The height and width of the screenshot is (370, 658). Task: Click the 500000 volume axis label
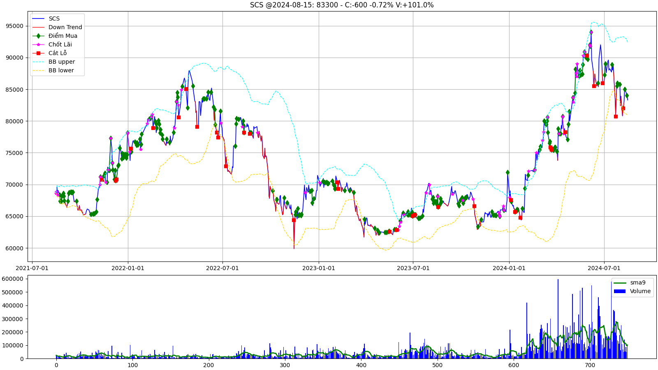[x=13, y=292]
